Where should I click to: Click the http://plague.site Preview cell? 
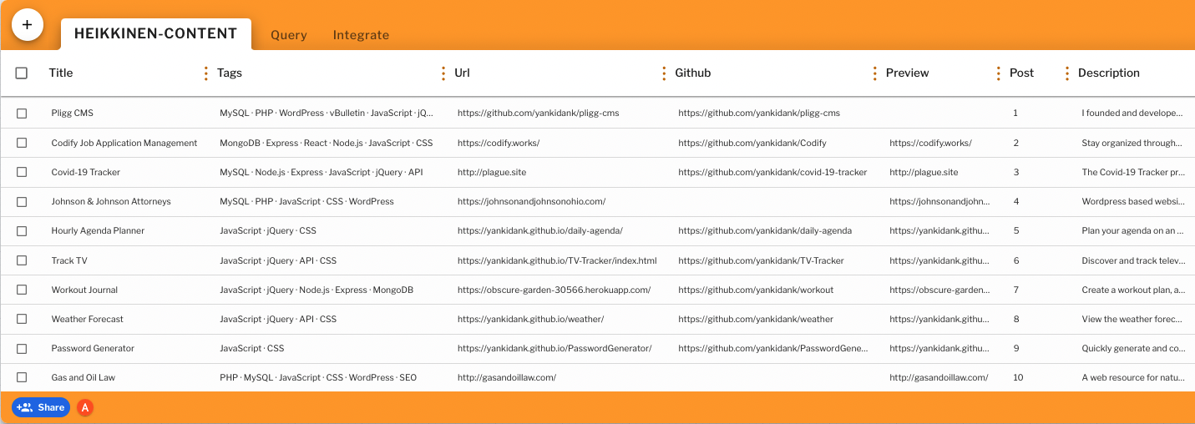click(924, 172)
